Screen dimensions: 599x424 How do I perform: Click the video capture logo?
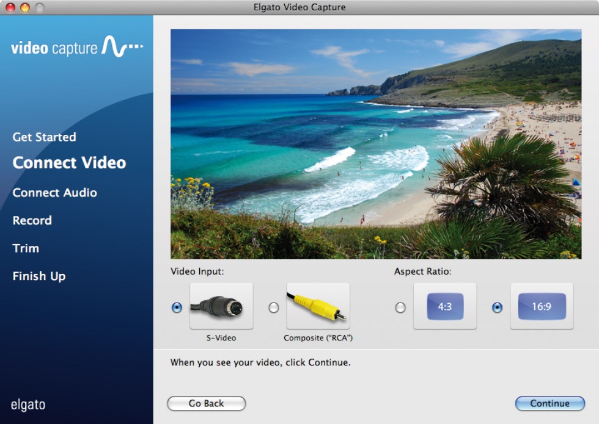click(x=77, y=48)
